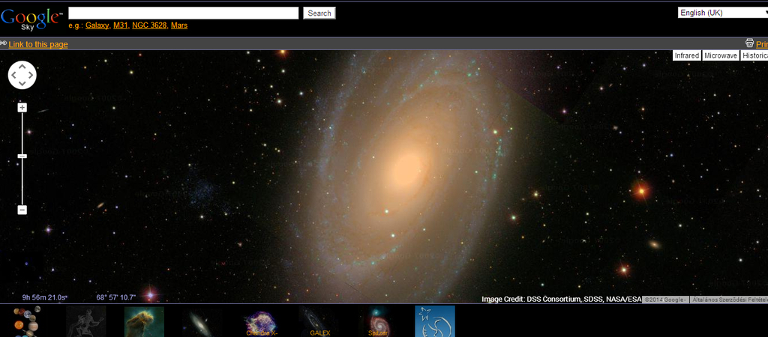Pan the sky view right
Screen dimensions: 768x337
pos(31,76)
